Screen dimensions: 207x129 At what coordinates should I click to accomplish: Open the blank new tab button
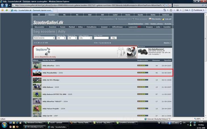55,10
